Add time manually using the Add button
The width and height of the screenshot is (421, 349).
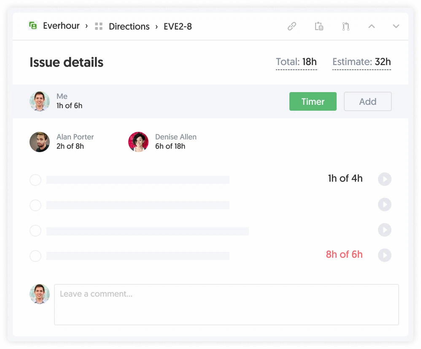click(367, 101)
